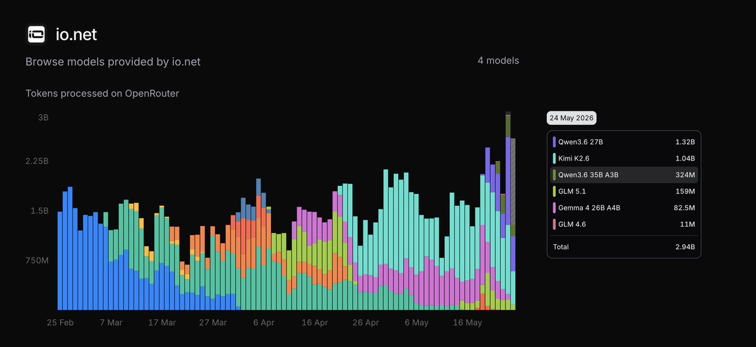Click the 82.5M value for Gemma

[684, 208]
